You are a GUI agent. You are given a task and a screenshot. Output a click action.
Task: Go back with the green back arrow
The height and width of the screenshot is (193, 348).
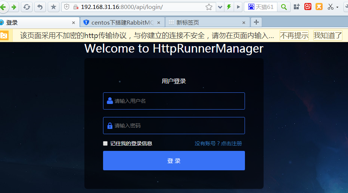tap(3, 7)
